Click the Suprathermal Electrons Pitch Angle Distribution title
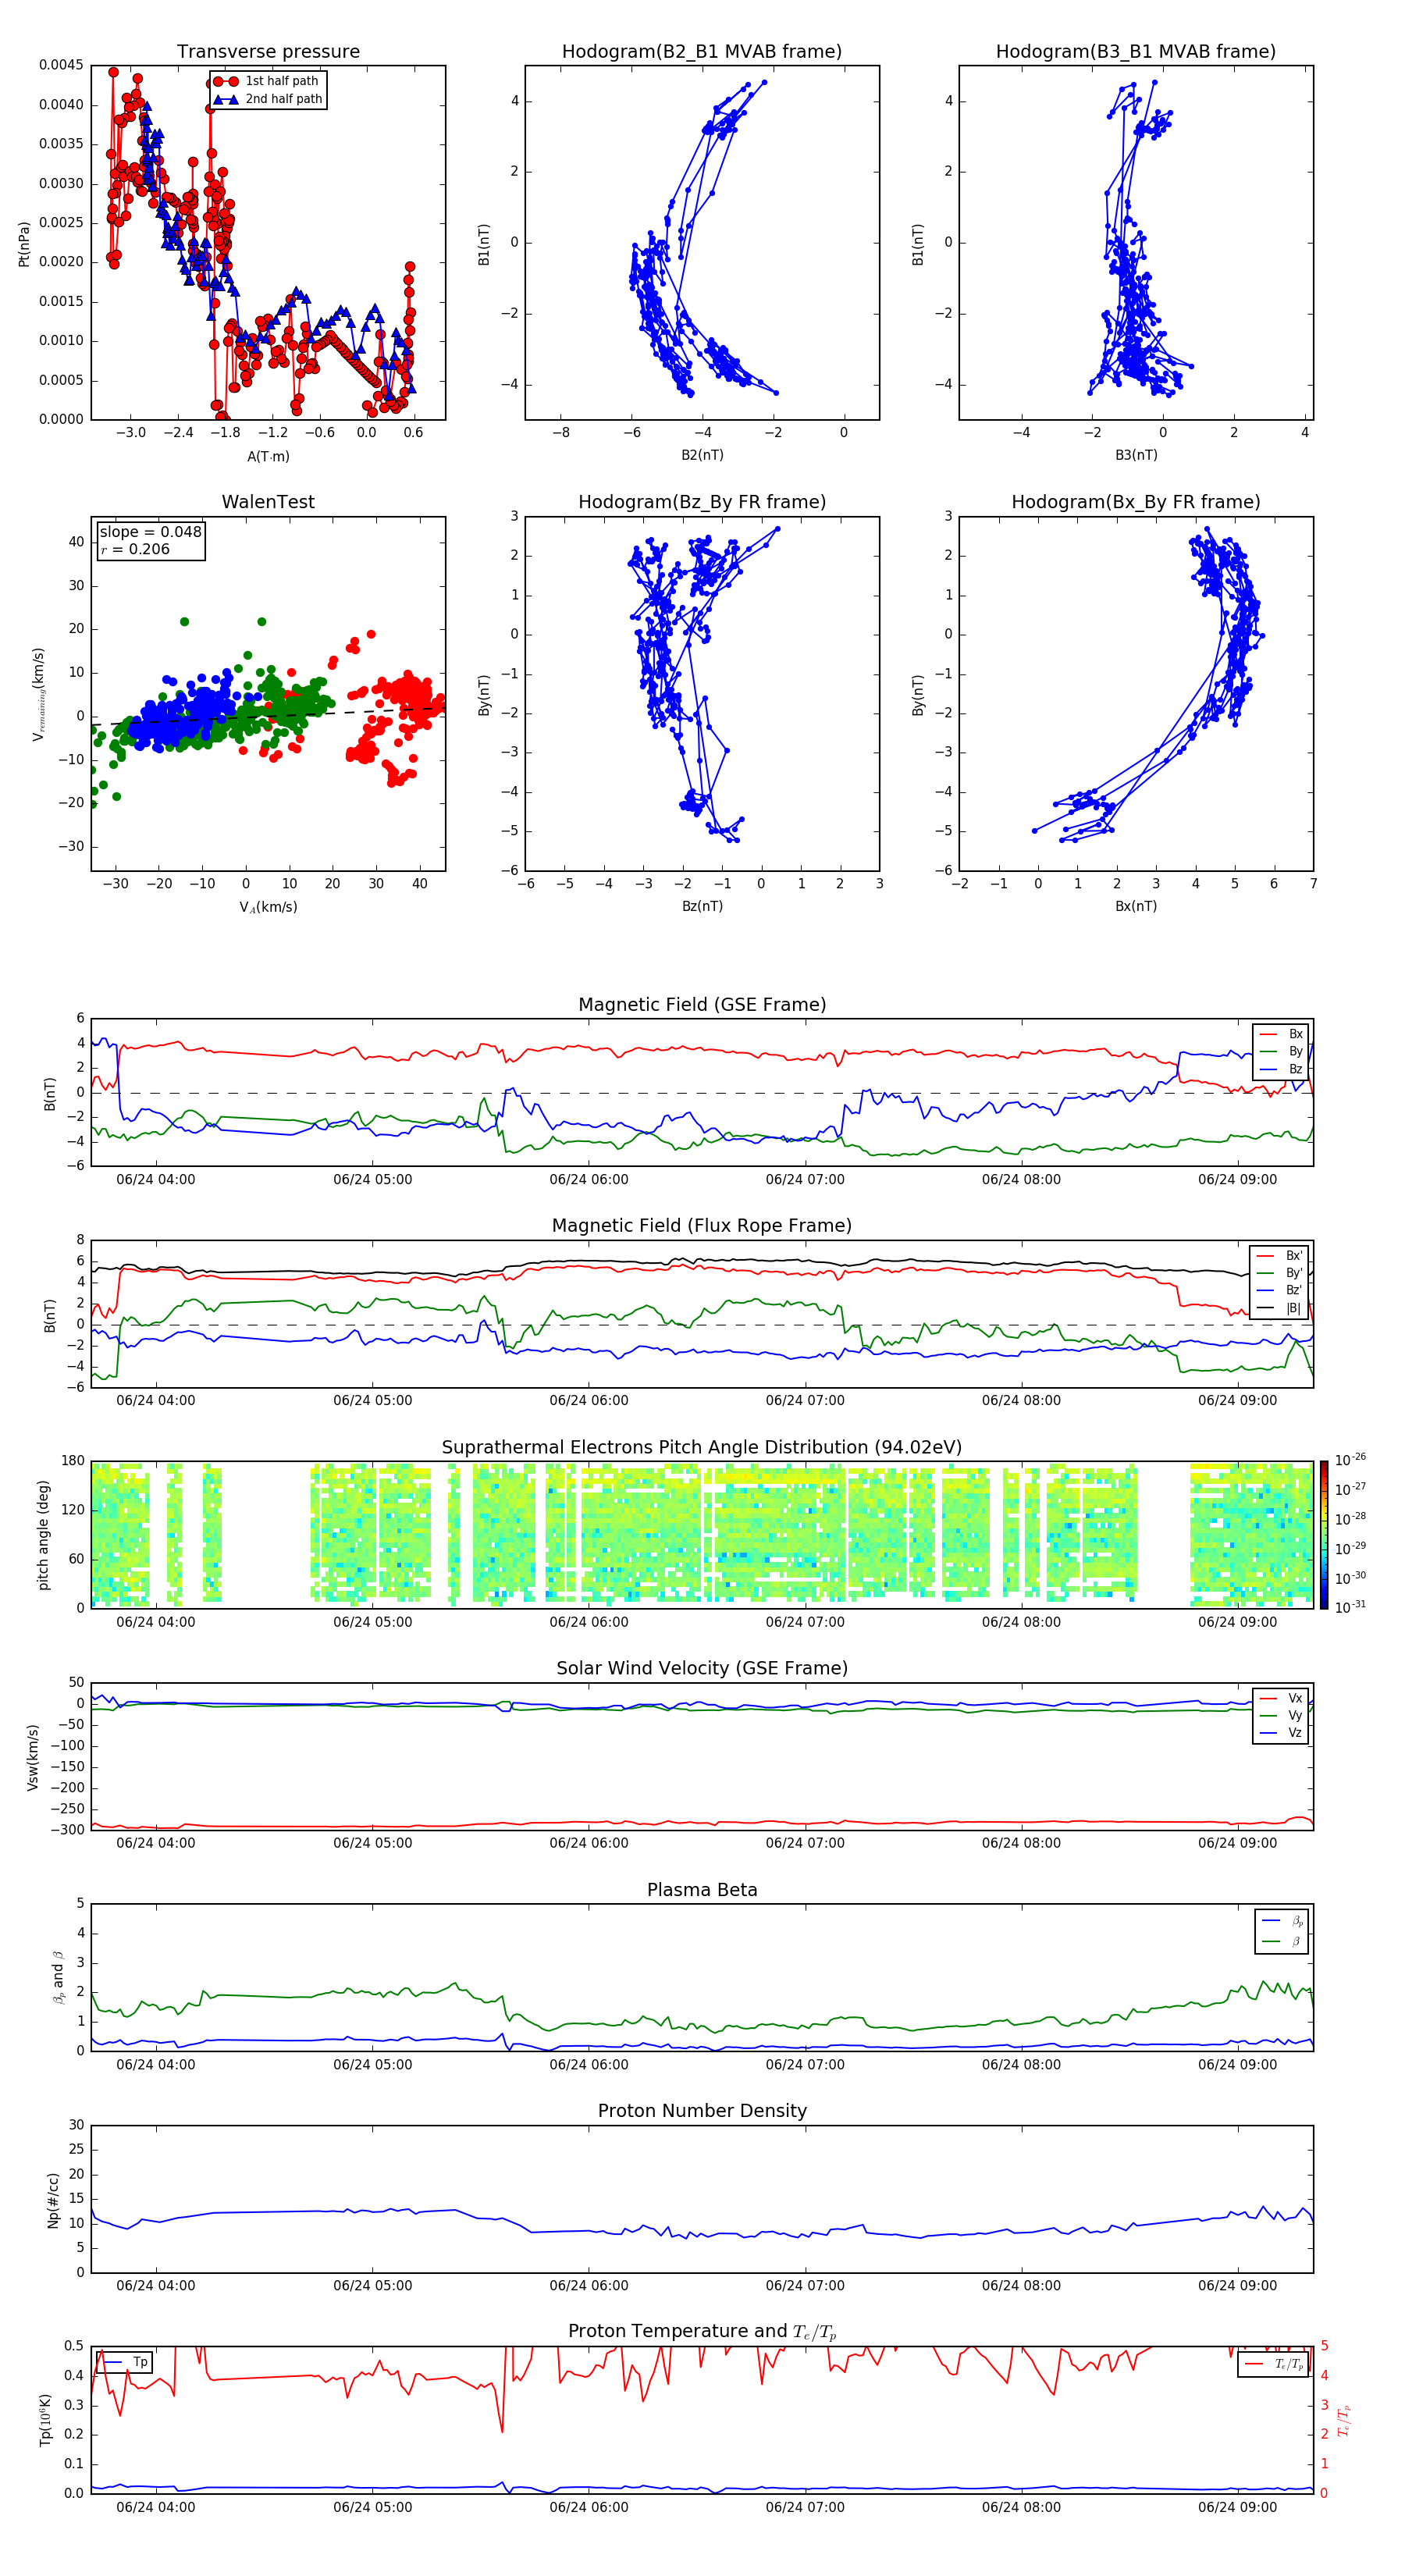1405x2576 pixels. click(x=702, y=1447)
